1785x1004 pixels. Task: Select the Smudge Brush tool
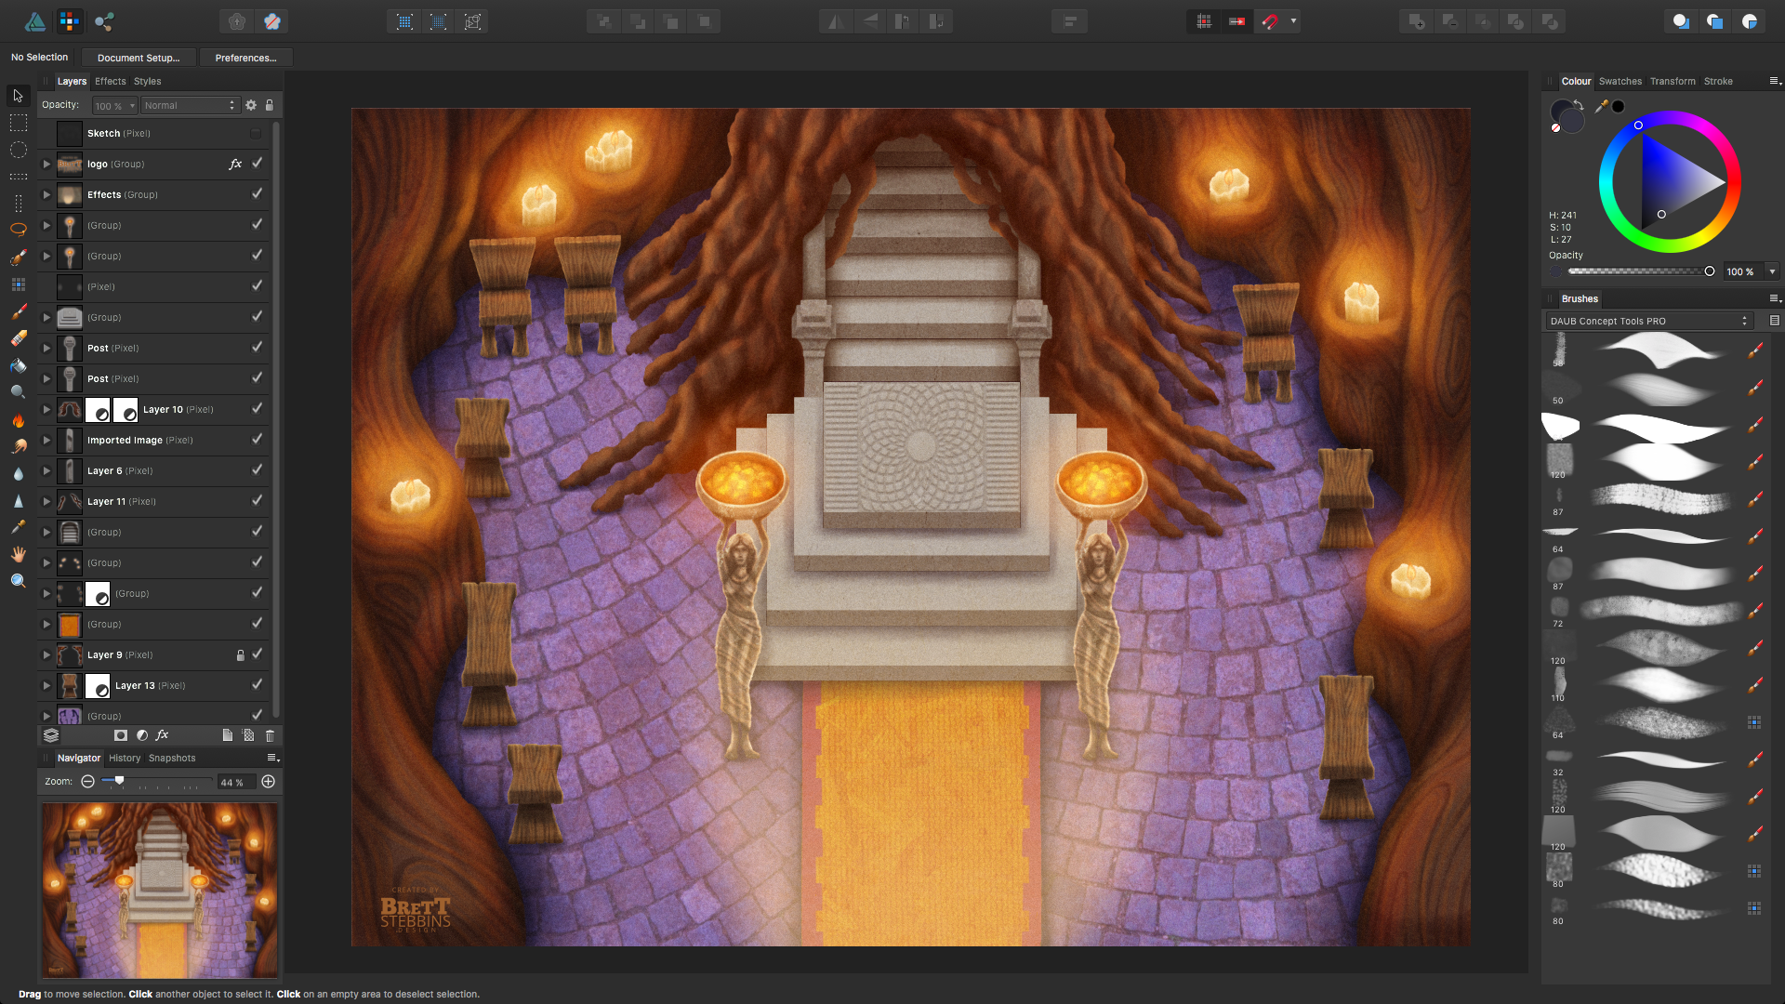18,446
